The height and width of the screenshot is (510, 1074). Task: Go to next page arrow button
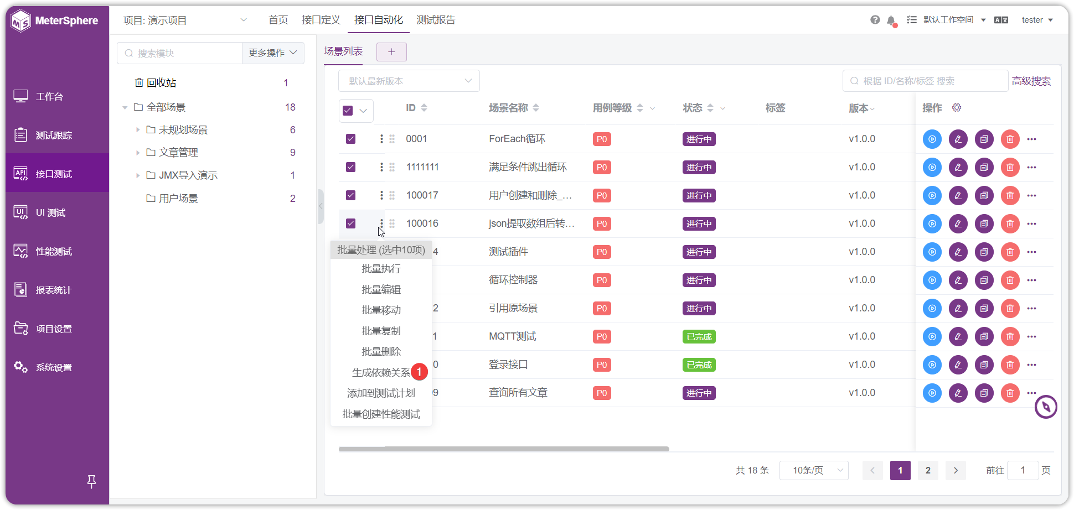(956, 470)
